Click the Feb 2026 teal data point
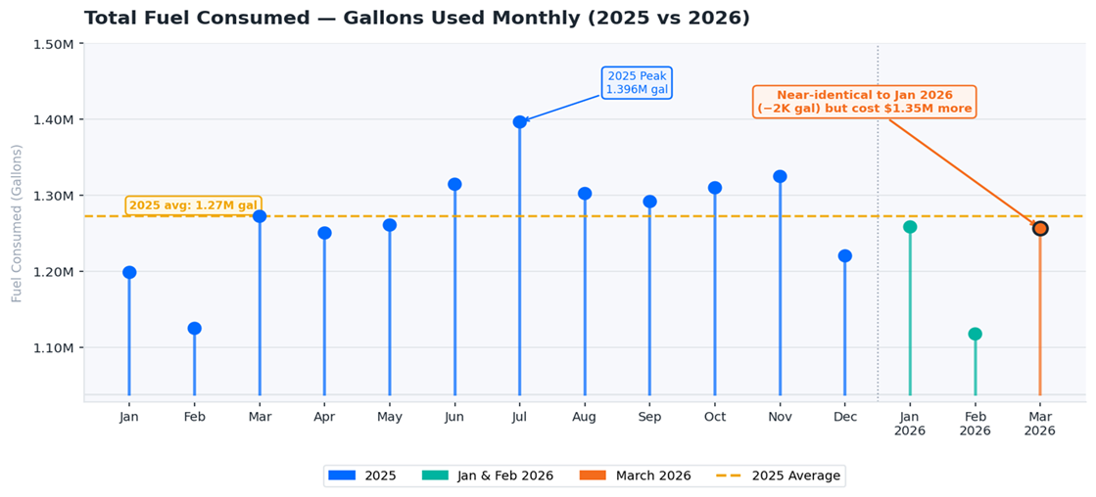1096x497 pixels. [x=975, y=334]
